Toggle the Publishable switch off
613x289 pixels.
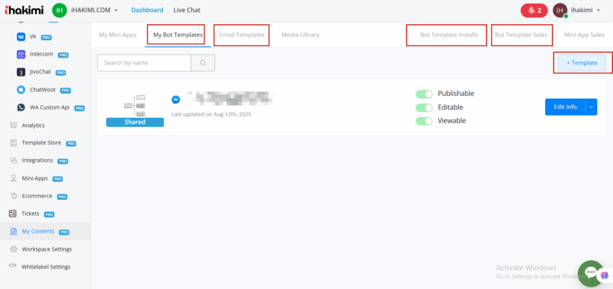[424, 94]
